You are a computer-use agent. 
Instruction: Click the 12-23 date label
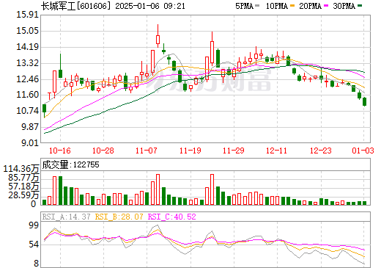click(x=321, y=151)
